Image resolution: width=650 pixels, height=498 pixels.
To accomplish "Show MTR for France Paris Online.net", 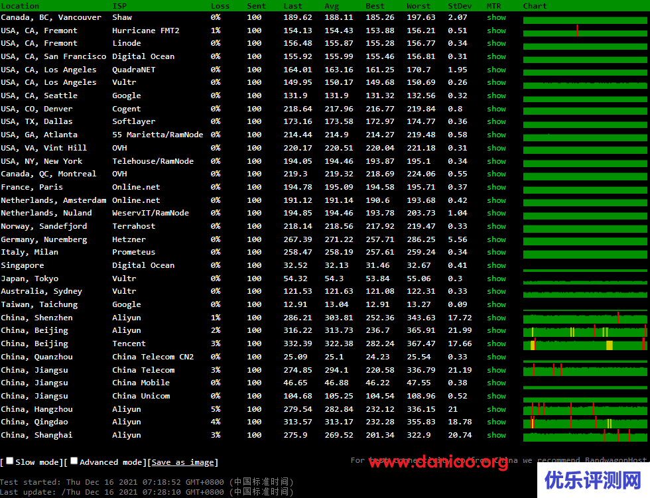I will 496,187.
